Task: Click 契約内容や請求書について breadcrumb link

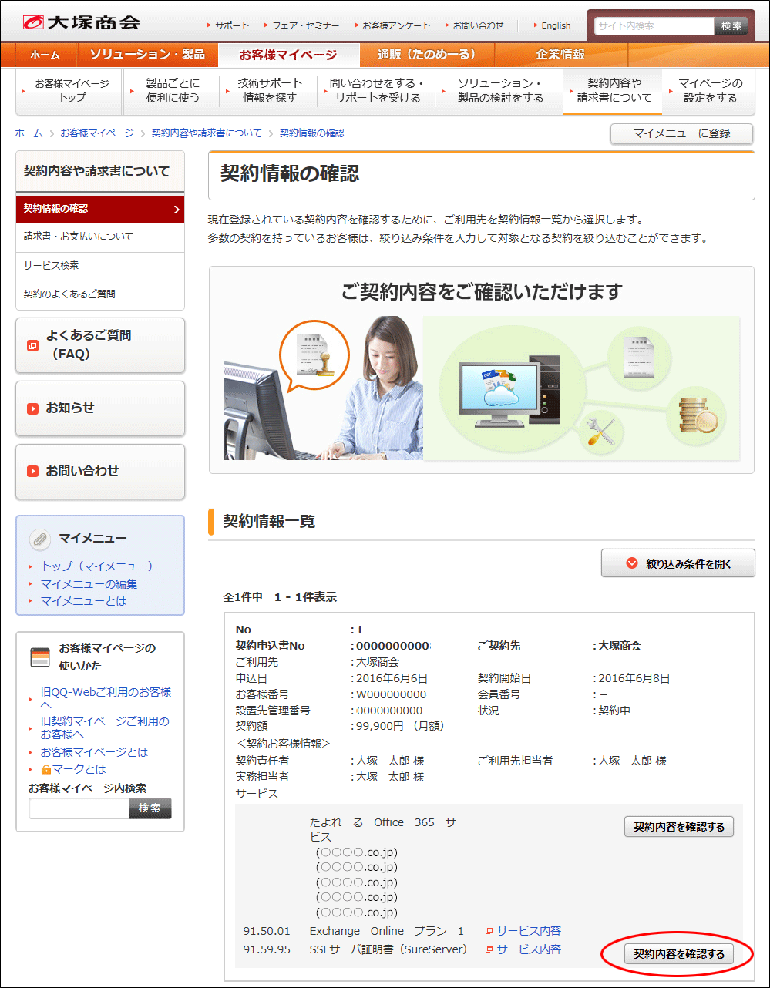Action: [x=207, y=133]
